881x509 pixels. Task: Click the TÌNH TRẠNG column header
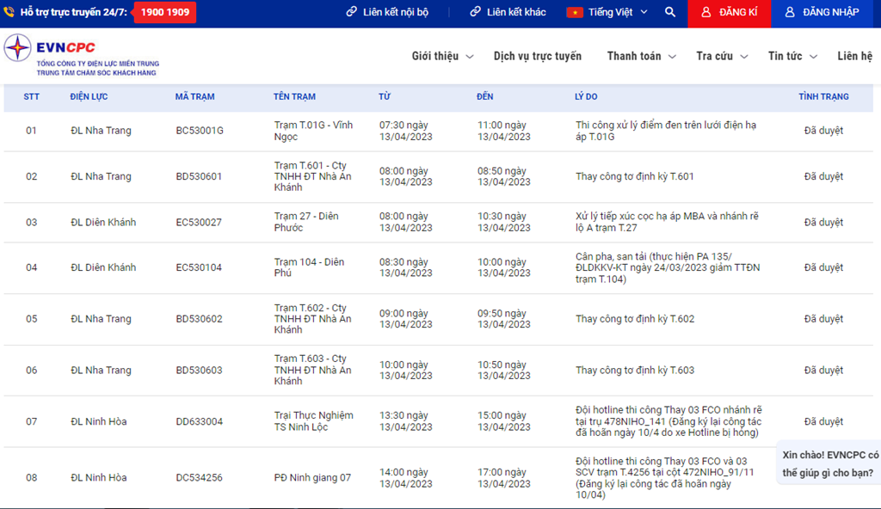(x=823, y=97)
